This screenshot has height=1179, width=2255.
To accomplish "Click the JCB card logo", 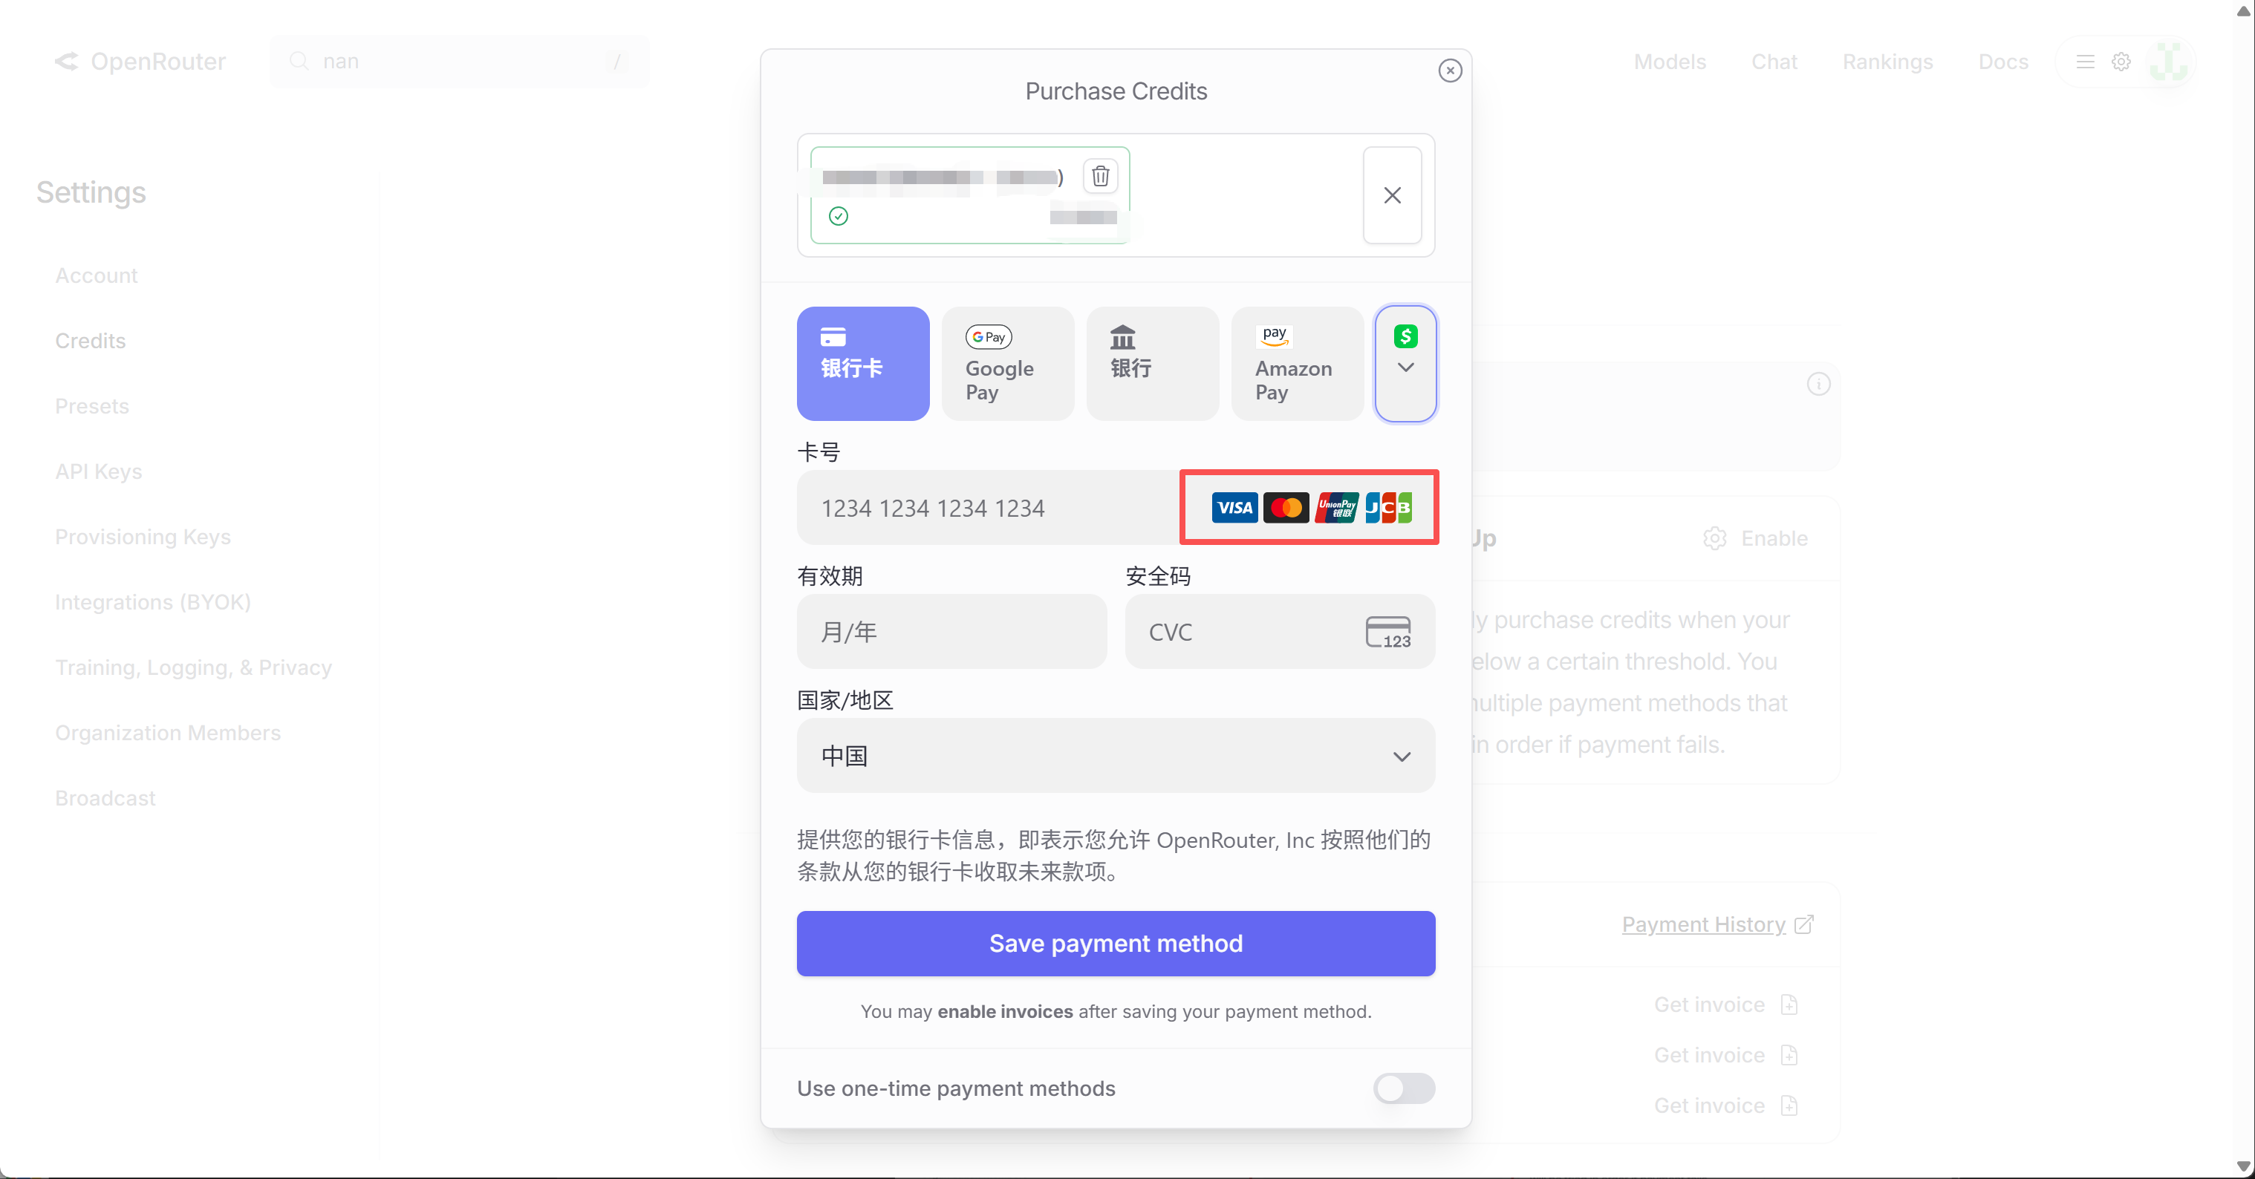I will (1388, 508).
